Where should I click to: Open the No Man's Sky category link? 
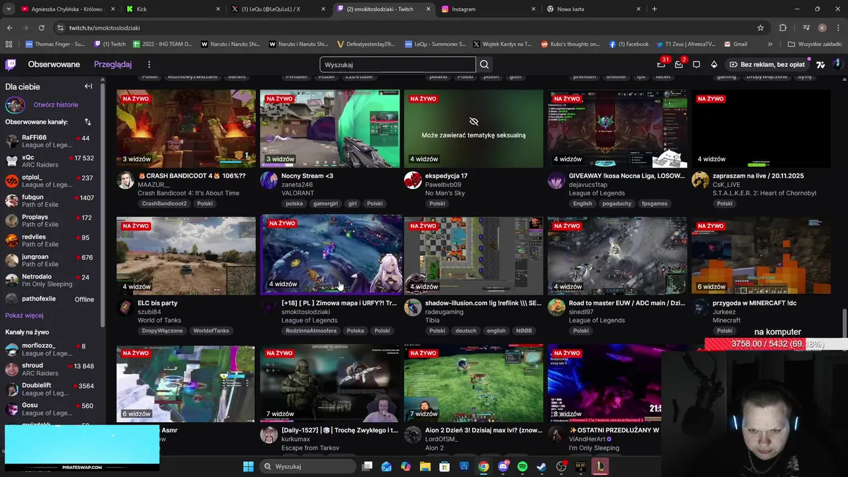pyautogui.click(x=445, y=193)
